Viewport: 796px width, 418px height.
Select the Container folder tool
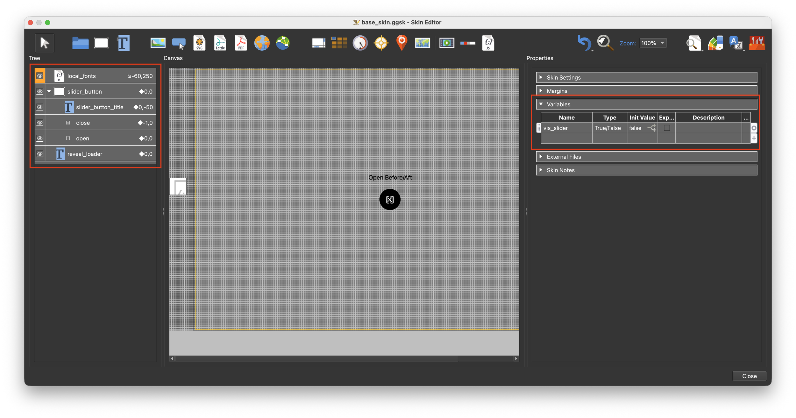pyautogui.click(x=80, y=43)
